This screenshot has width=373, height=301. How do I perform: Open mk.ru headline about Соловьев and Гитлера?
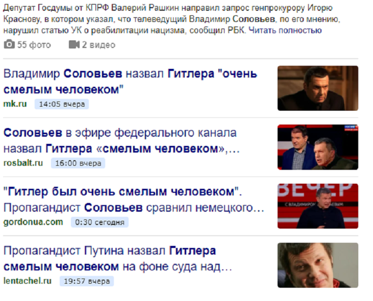click(130, 82)
